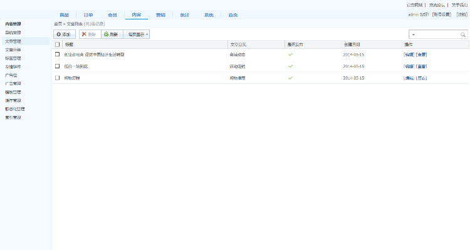Open 文章分类 in the sidebar
The image size is (470, 250).
click(x=13, y=49)
